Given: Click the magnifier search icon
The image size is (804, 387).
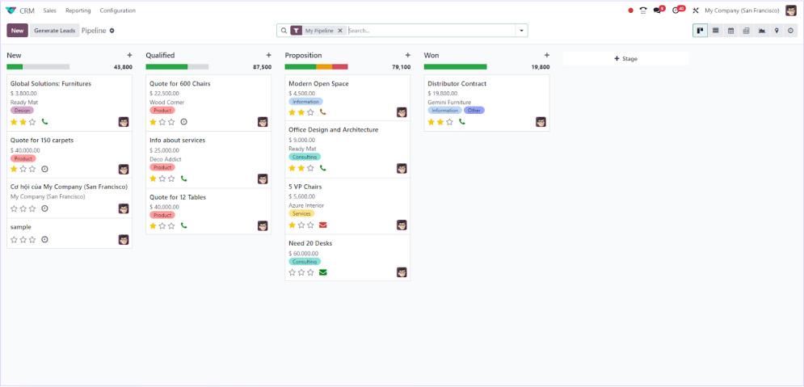Looking at the screenshot, I should (284, 31).
